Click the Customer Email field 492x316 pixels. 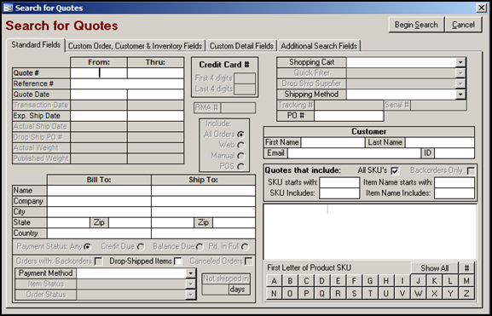[354, 153]
